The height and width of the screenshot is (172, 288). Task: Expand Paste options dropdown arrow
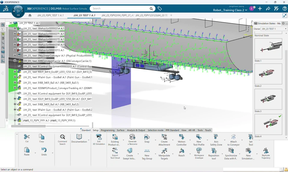click(35, 153)
